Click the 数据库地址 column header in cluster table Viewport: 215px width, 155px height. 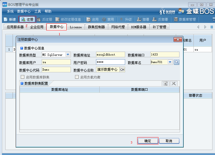60,89
